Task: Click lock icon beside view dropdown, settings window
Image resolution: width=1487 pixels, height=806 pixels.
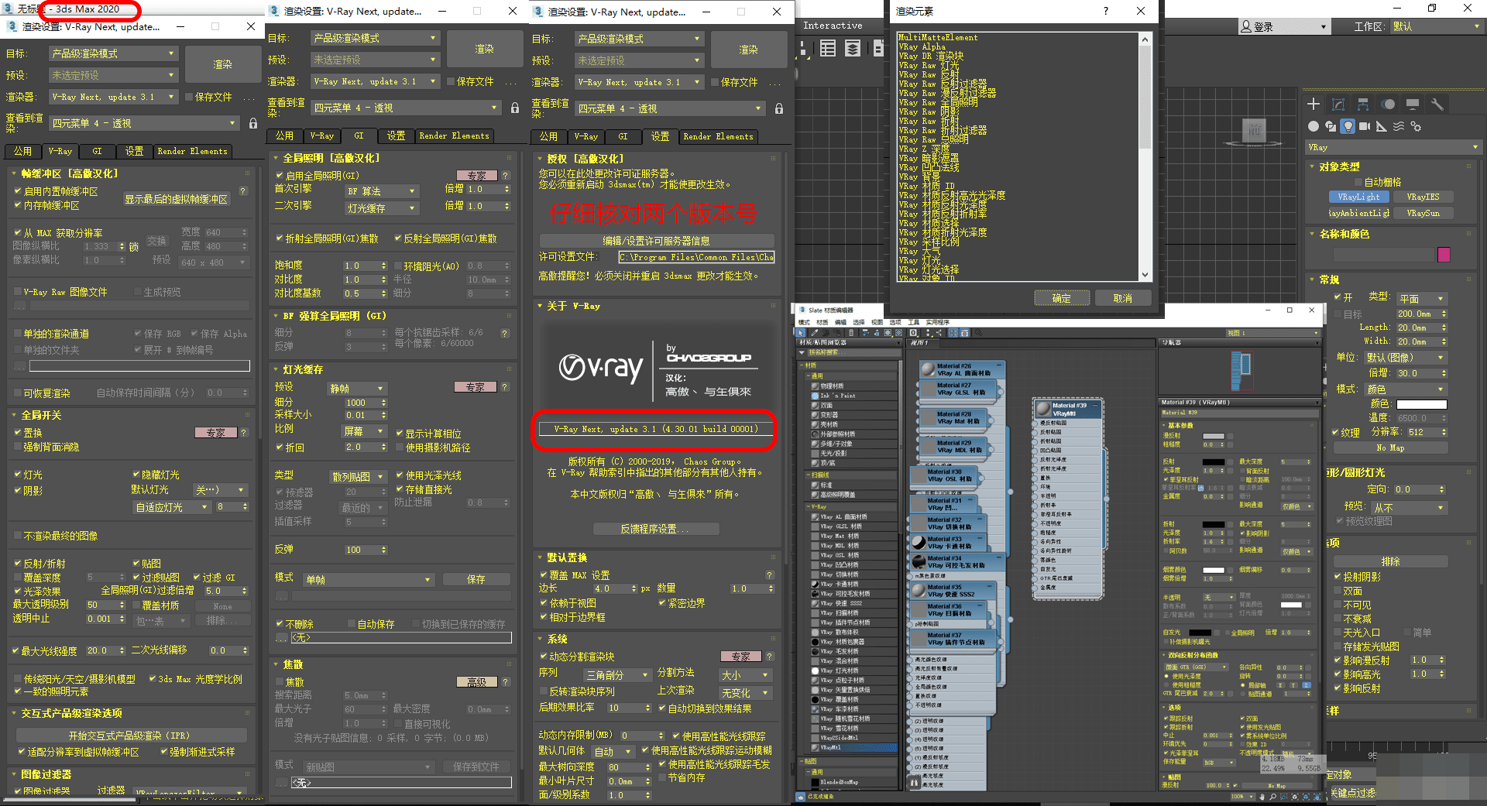Action: click(x=779, y=109)
